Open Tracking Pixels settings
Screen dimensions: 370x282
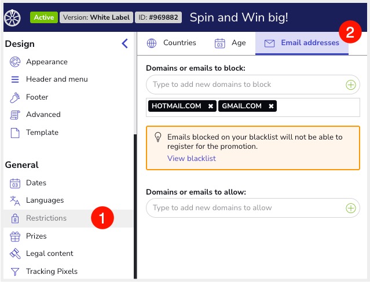point(52,272)
